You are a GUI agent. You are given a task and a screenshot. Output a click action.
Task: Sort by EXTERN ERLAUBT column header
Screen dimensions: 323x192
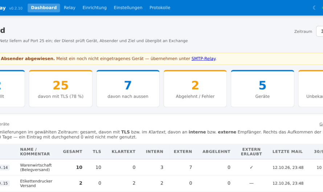[251, 152]
